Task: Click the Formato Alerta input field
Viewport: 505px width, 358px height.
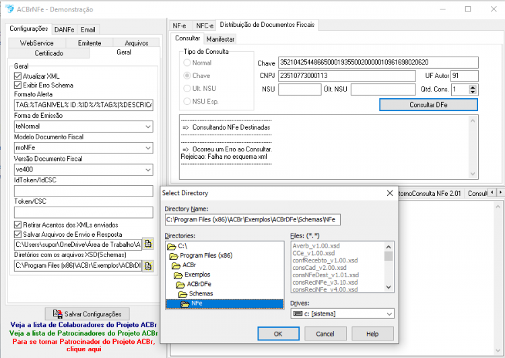Action: (83, 105)
